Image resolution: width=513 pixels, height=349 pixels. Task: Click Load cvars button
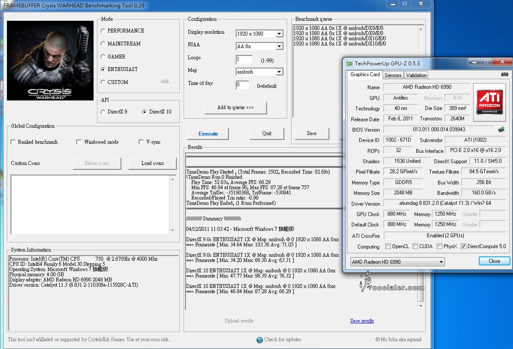pyautogui.click(x=153, y=163)
